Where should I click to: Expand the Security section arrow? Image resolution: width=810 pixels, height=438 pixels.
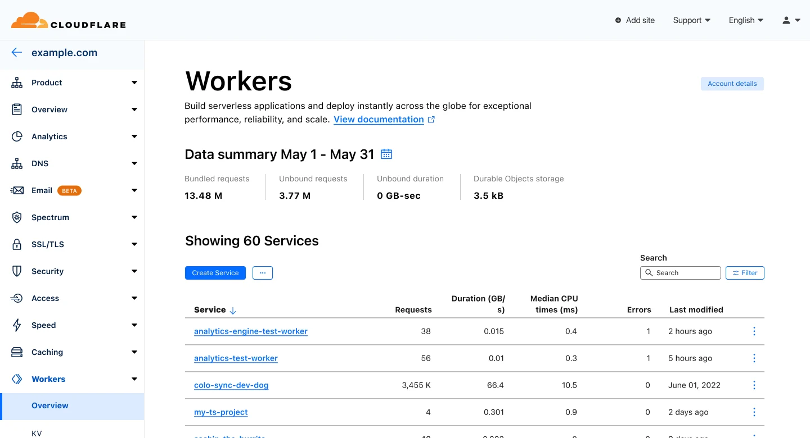click(134, 271)
